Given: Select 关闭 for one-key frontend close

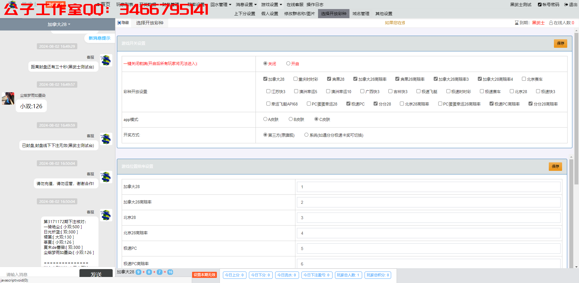Looking at the screenshot, I should click(265, 63).
